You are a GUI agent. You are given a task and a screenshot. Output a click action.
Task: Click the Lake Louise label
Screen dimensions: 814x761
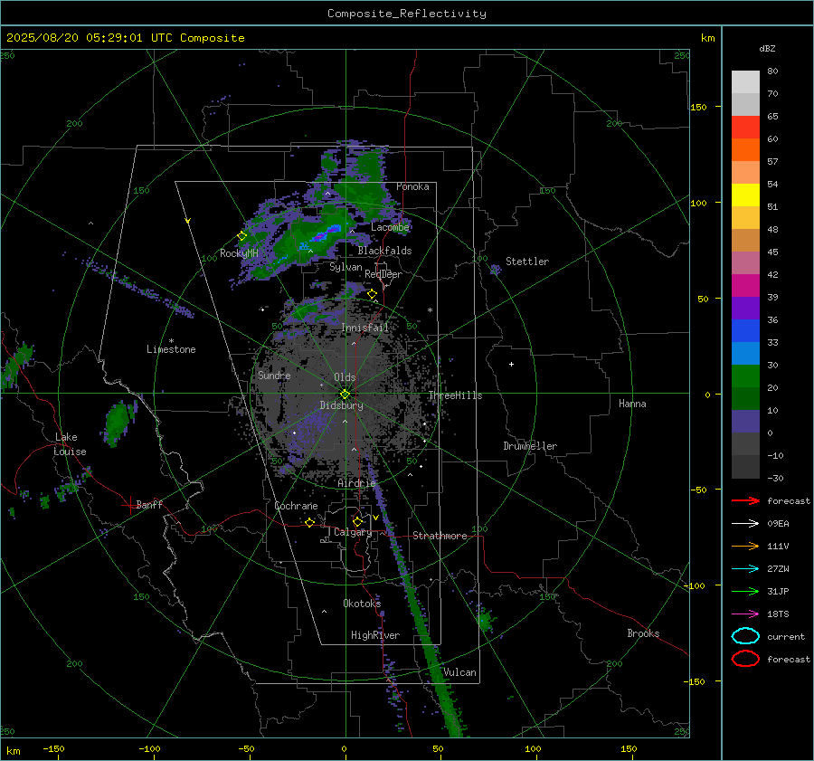pyautogui.click(x=70, y=444)
